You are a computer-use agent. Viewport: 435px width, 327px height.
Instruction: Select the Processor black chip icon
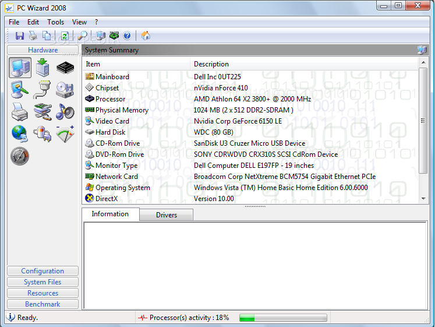coord(65,68)
